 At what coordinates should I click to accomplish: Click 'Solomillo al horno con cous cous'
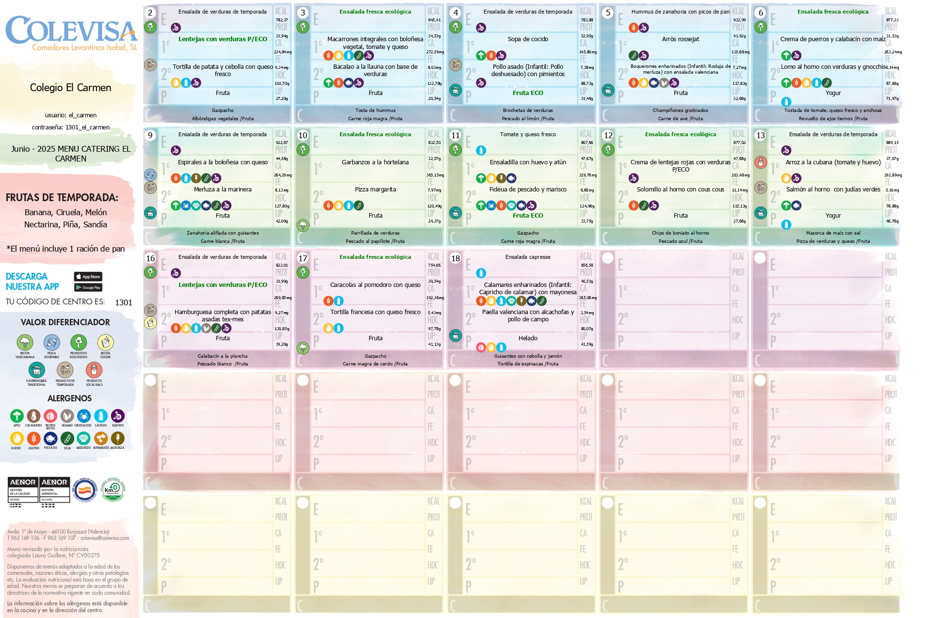pyautogui.click(x=681, y=190)
